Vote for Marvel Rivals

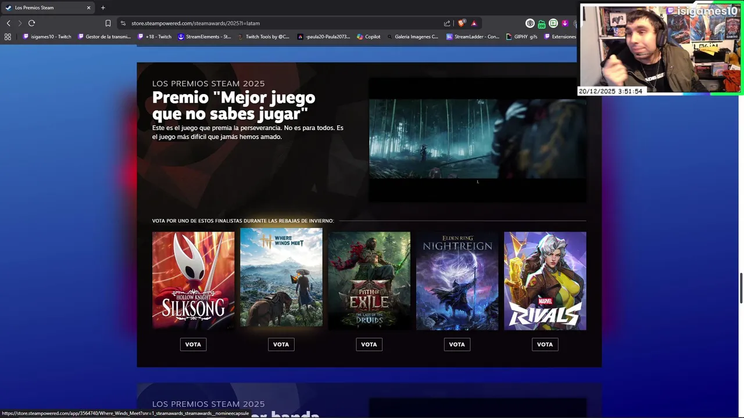(545, 344)
